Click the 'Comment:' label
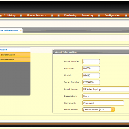The width and height of the screenshot is (129, 129). pos(70,103)
